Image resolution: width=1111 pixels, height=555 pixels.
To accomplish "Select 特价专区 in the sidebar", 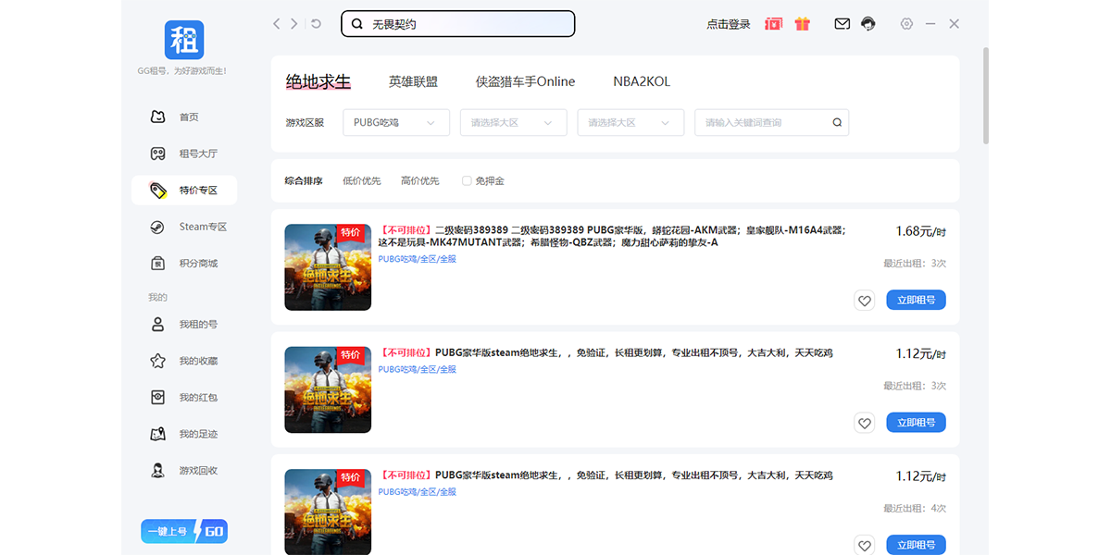I will pyautogui.click(x=184, y=191).
